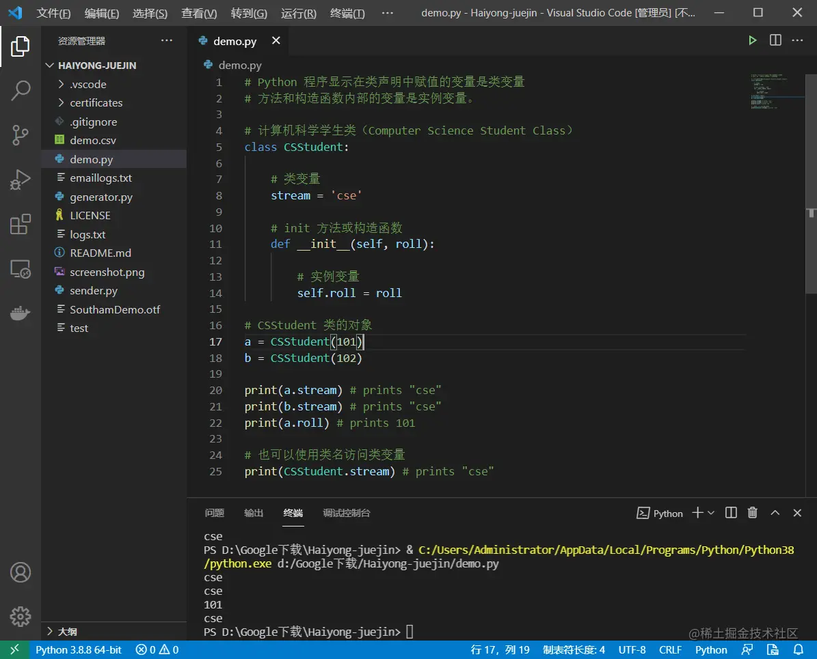The image size is (817, 659).
Task: Close the terminal panel
Action: click(797, 513)
